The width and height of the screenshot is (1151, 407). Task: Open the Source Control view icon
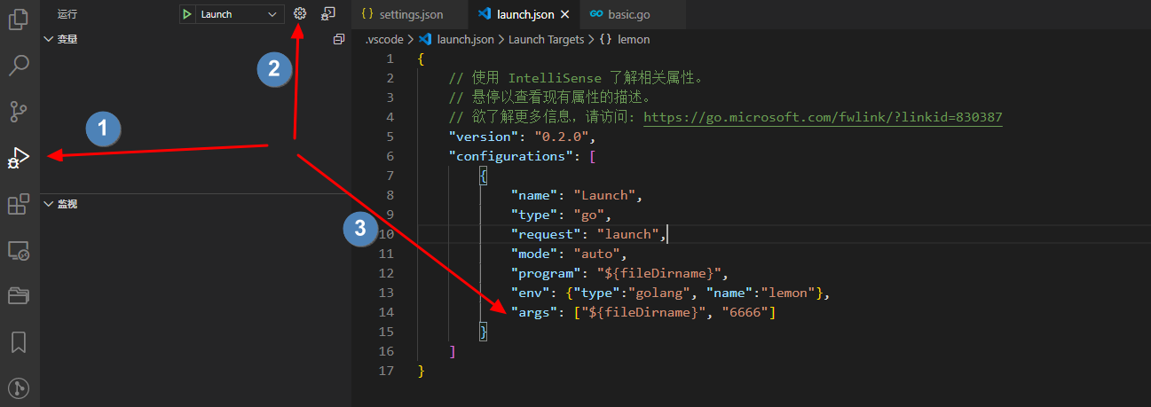(x=19, y=112)
